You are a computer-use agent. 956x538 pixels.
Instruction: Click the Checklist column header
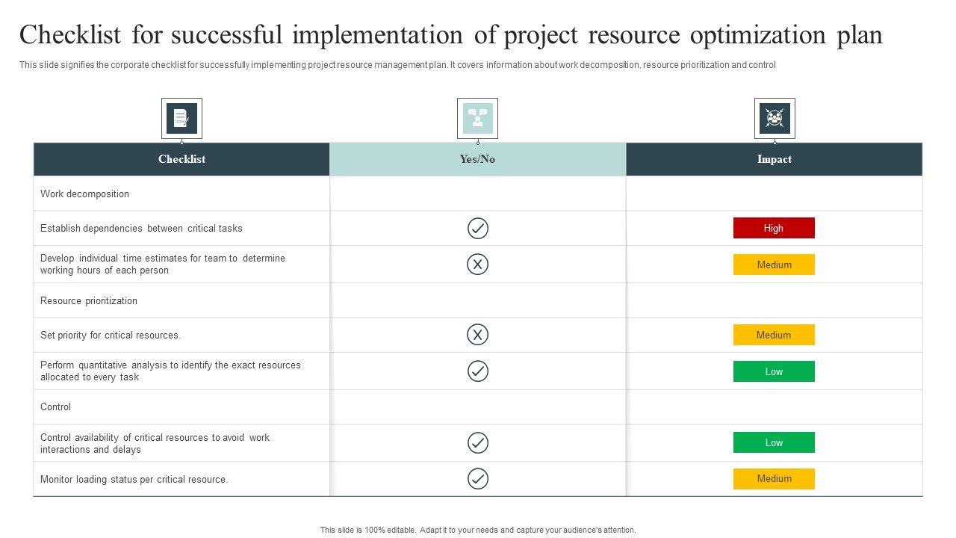click(x=181, y=159)
